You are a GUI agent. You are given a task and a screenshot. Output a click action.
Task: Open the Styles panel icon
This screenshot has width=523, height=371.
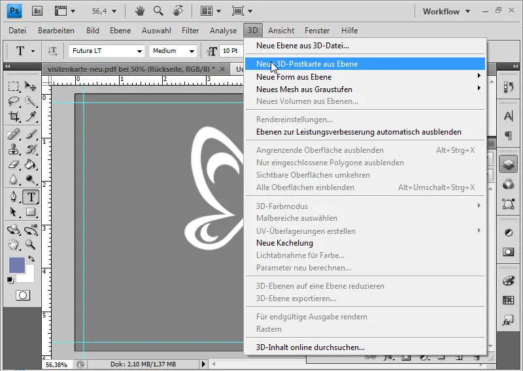pyautogui.click(x=508, y=321)
